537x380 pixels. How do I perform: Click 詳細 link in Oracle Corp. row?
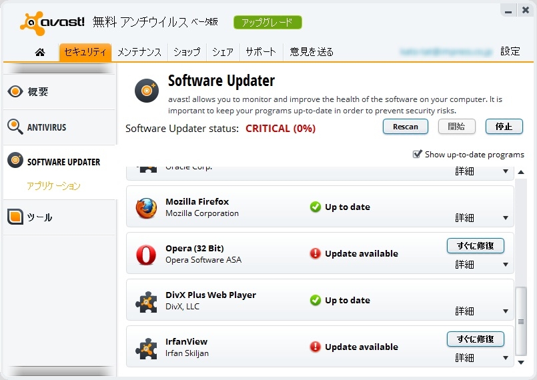point(464,171)
